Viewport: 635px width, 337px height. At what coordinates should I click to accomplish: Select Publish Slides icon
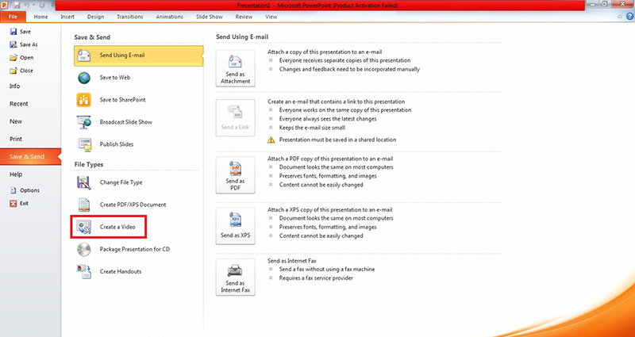[84, 144]
